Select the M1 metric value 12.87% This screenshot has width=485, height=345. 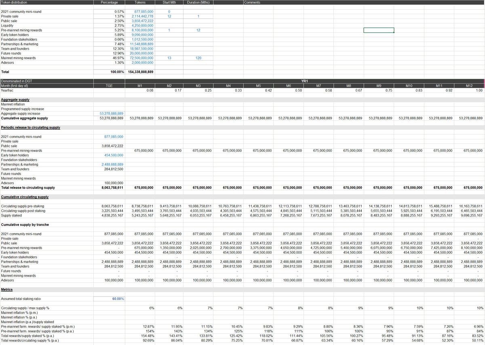pos(139,326)
